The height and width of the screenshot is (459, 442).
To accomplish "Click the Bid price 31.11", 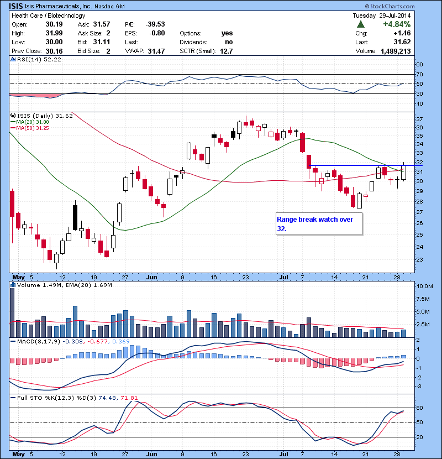I will (x=102, y=42).
